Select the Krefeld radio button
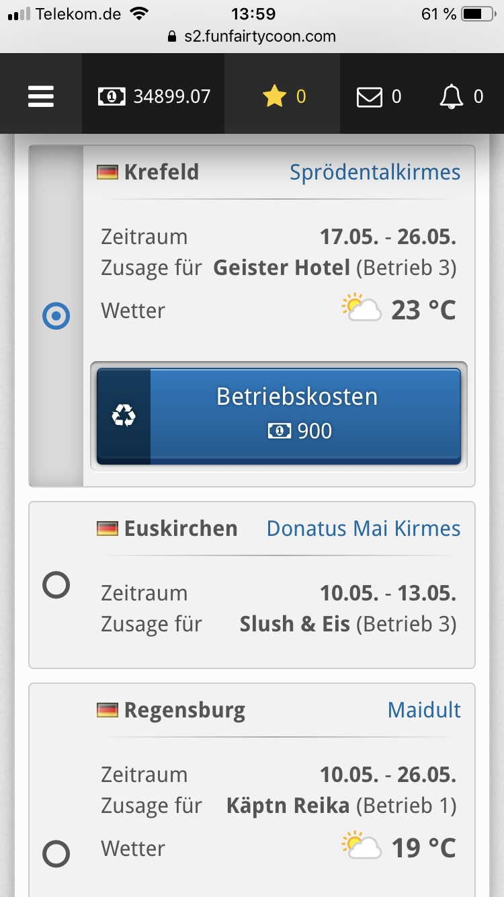Image resolution: width=504 pixels, height=897 pixels. coord(56,316)
